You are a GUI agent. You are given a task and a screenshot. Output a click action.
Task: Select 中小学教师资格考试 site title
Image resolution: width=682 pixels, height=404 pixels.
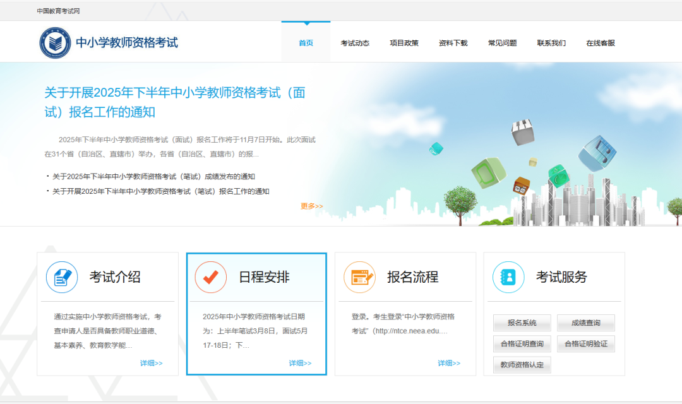coord(126,42)
